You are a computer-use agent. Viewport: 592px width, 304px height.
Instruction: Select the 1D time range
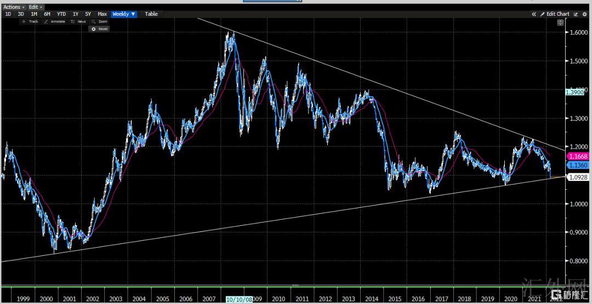pos(8,14)
